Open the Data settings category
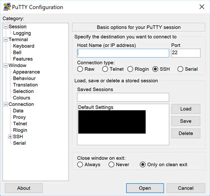210x196 pixels. [18, 111]
